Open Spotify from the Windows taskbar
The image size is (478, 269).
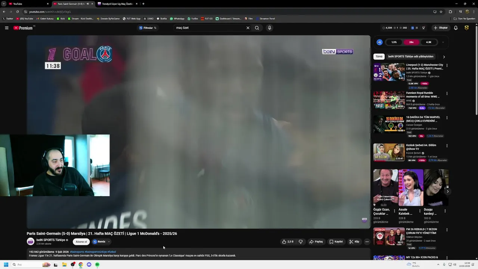tap(97, 265)
